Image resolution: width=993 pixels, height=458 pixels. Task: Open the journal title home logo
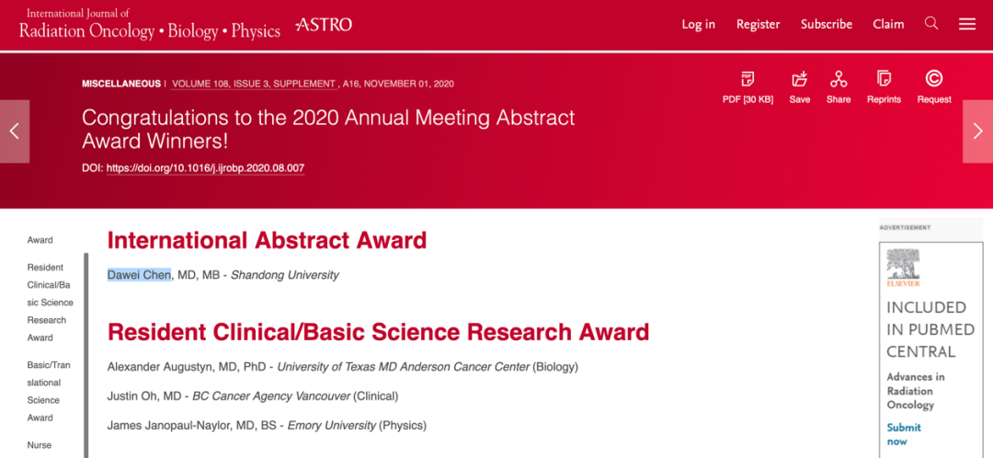click(x=149, y=24)
